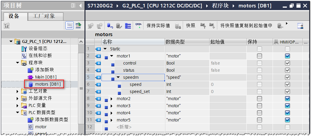Screen dimensions: 311x138
Task: Click the speed_set start value cell
Action: [228, 92]
